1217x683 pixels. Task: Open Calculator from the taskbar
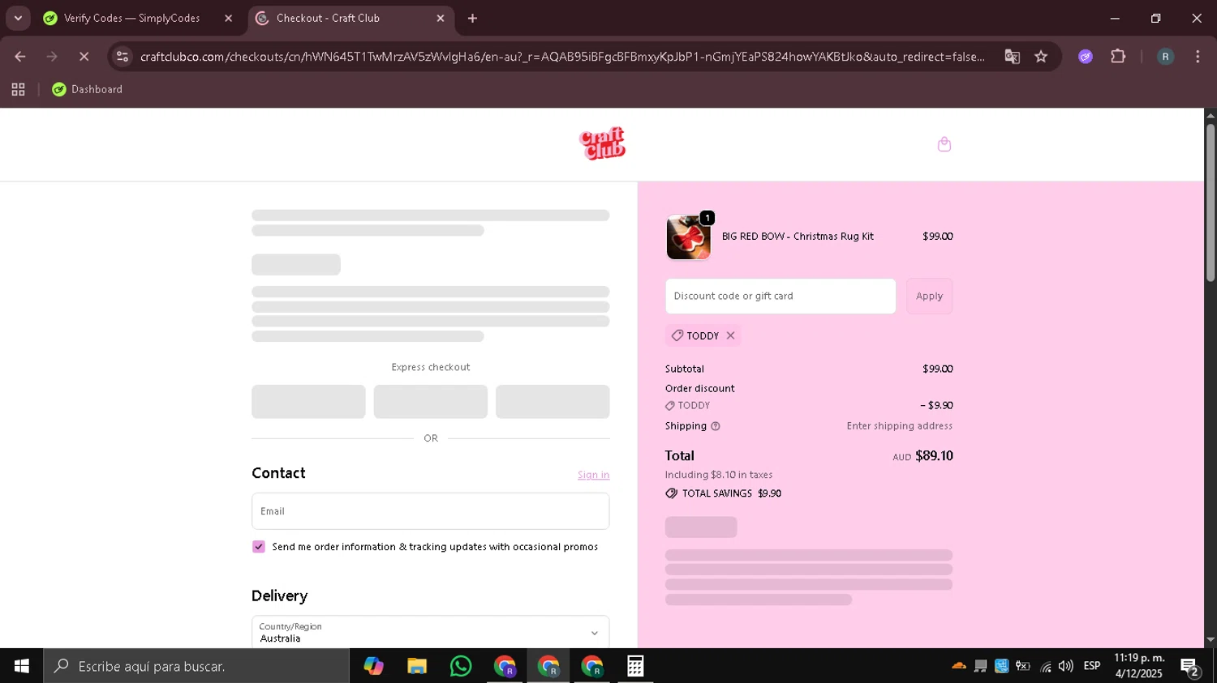[635, 666]
